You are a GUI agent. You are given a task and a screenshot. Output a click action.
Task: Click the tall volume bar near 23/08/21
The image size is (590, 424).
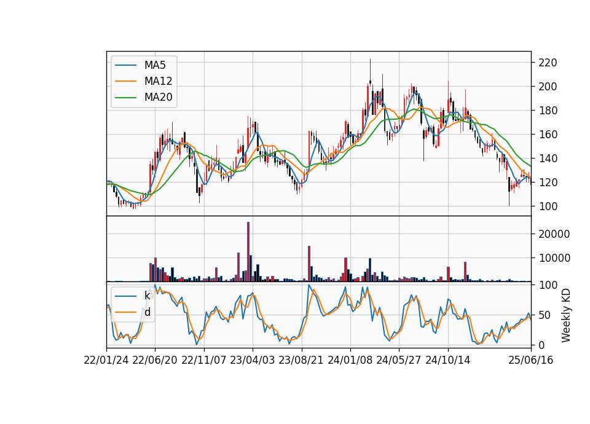(x=309, y=264)
